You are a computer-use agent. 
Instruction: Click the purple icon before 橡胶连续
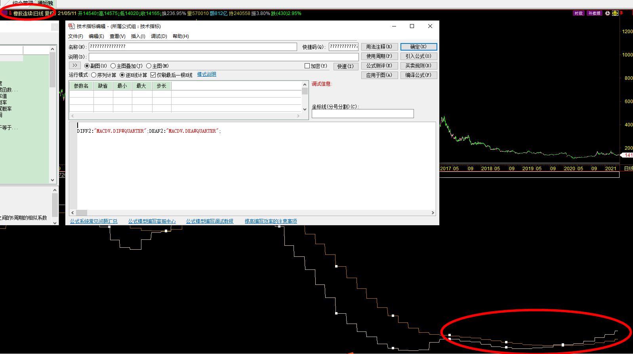[4, 13]
